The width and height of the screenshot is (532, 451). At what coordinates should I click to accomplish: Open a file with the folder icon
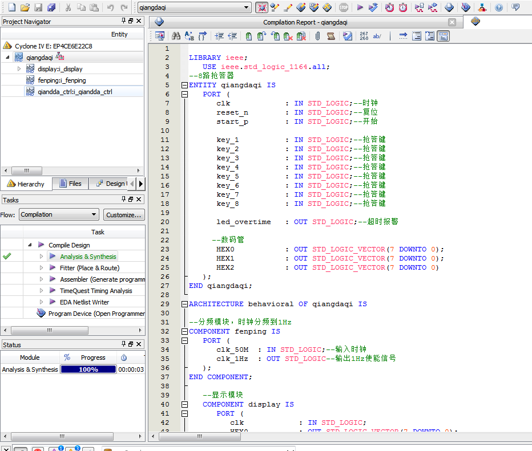pos(25,7)
